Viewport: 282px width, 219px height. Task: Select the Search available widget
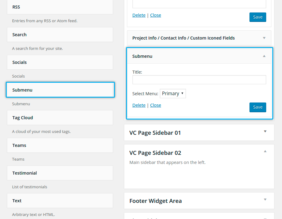click(x=60, y=35)
